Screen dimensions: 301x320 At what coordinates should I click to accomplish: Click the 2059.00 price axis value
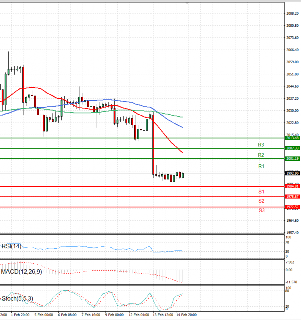(292, 62)
